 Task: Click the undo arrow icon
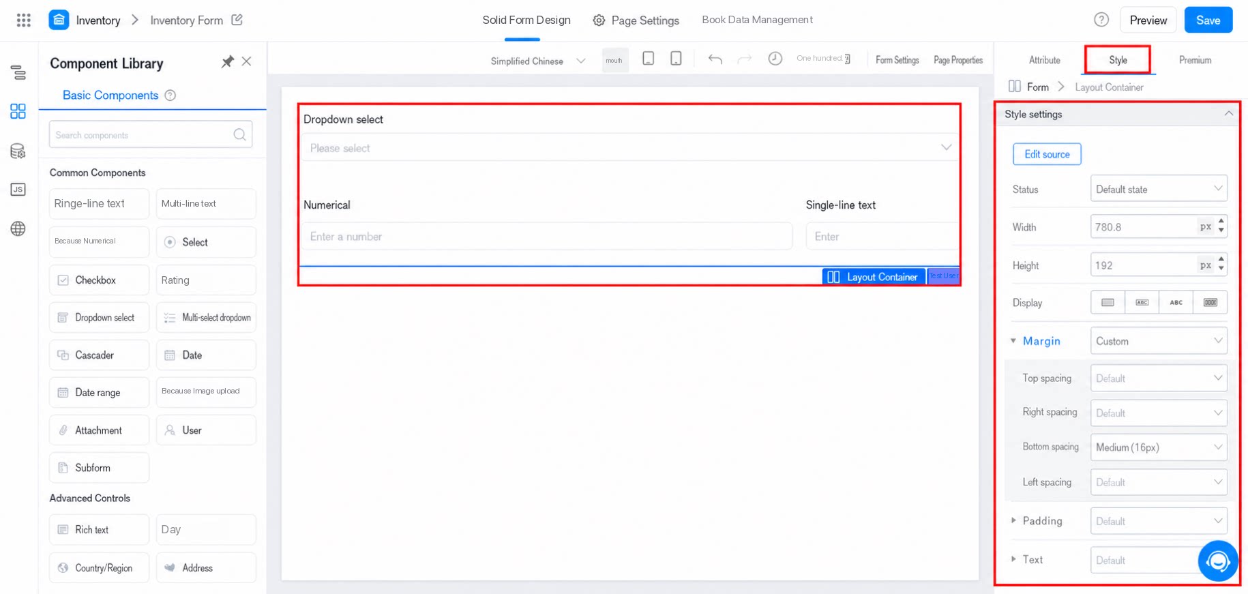pyautogui.click(x=715, y=59)
